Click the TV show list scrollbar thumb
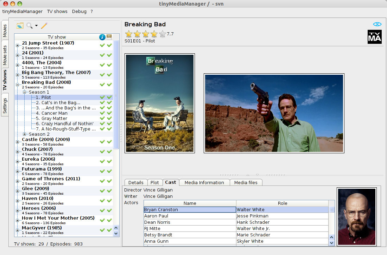This screenshot has height=255, width=387. [116, 95]
